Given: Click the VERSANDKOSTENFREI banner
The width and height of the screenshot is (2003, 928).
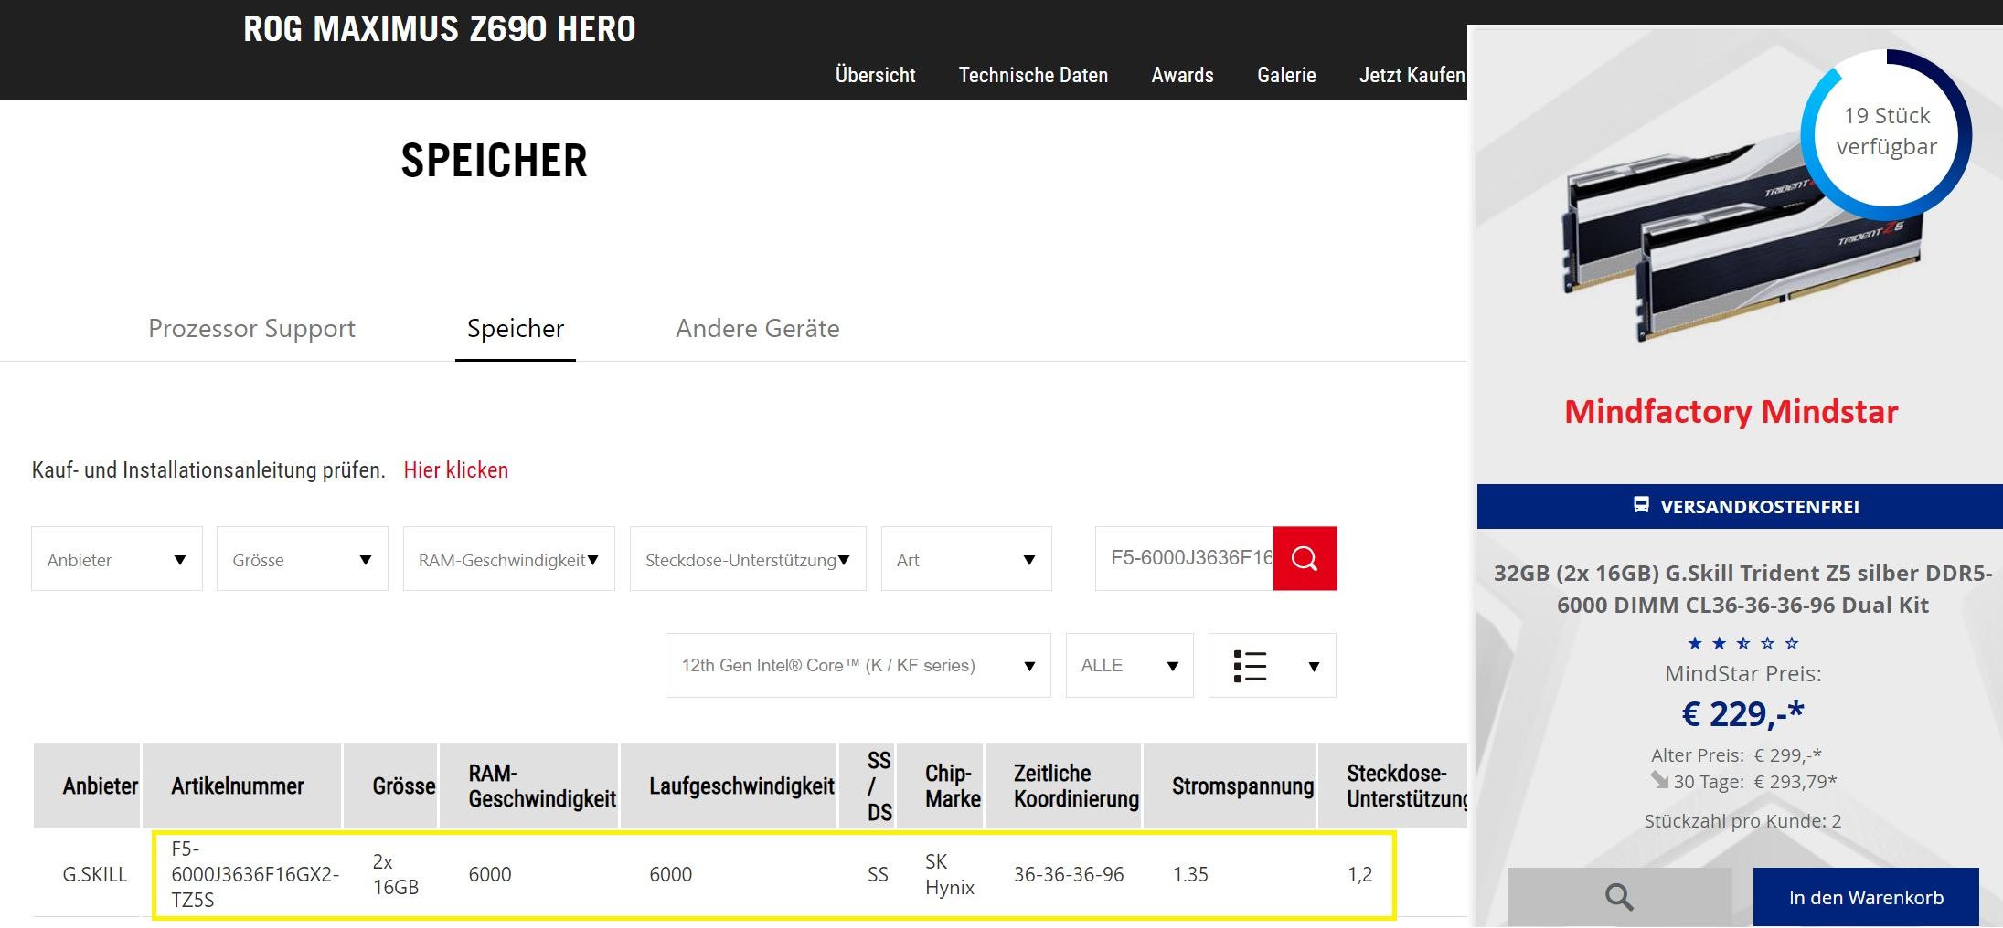Looking at the screenshot, I should tap(1740, 506).
